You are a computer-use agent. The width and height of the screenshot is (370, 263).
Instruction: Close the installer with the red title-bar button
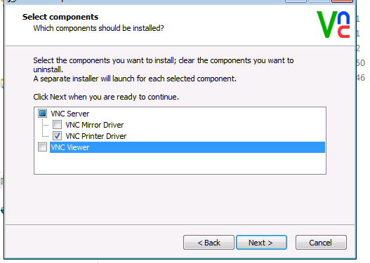(x=342, y=1)
